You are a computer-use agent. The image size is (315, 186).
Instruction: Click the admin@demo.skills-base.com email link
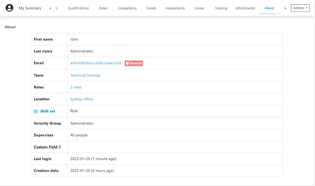click(96, 63)
